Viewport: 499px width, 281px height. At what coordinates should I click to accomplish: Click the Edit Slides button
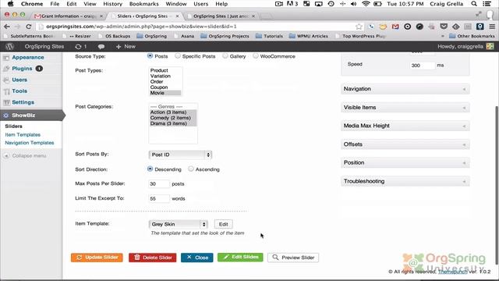pos(240,257)
